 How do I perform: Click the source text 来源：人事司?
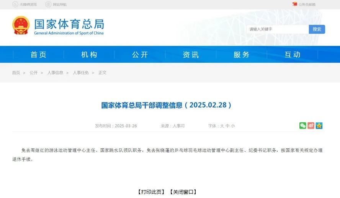173,126
